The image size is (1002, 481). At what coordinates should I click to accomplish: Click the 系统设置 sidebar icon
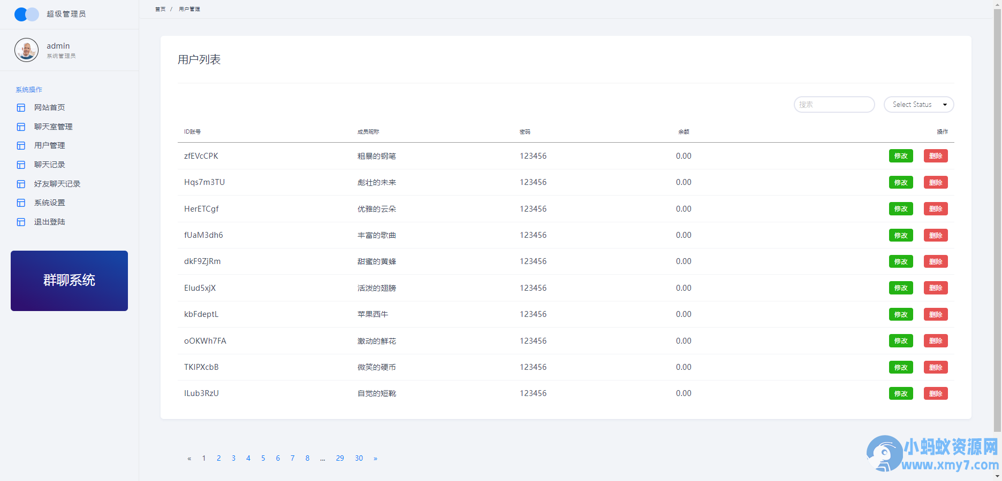(21, 203)
